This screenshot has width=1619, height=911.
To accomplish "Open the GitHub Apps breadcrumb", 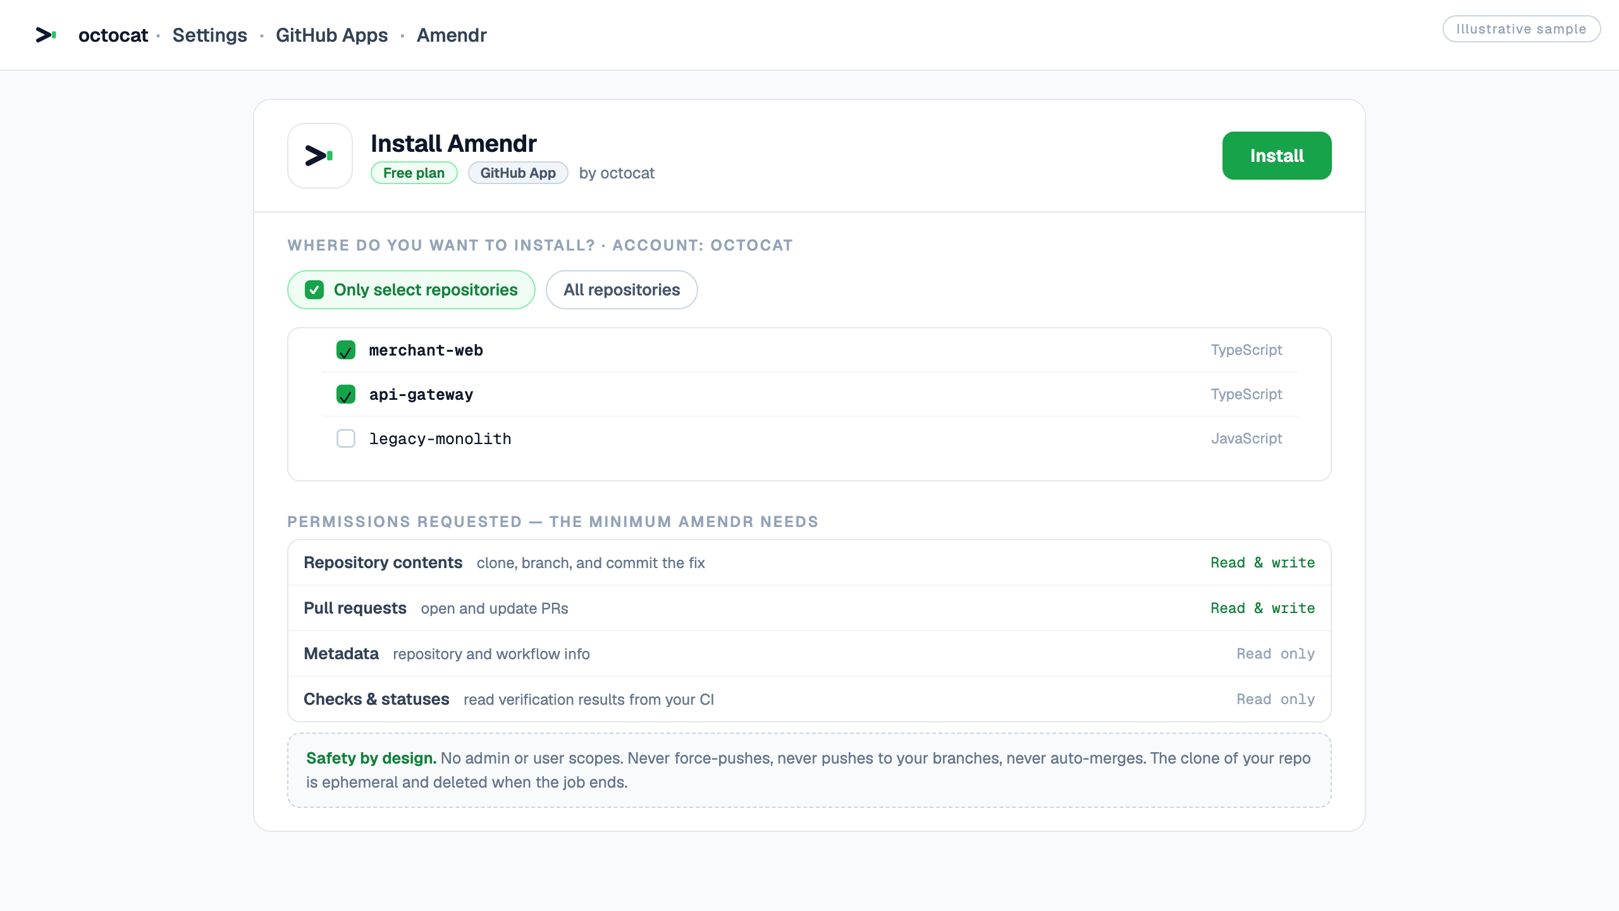I will [331, 35].
